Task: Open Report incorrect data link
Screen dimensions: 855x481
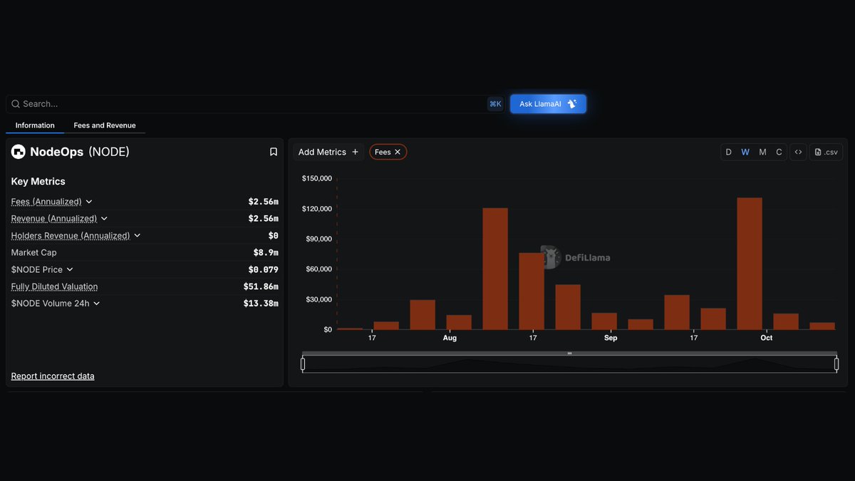Action: click(x=53, y=376)
